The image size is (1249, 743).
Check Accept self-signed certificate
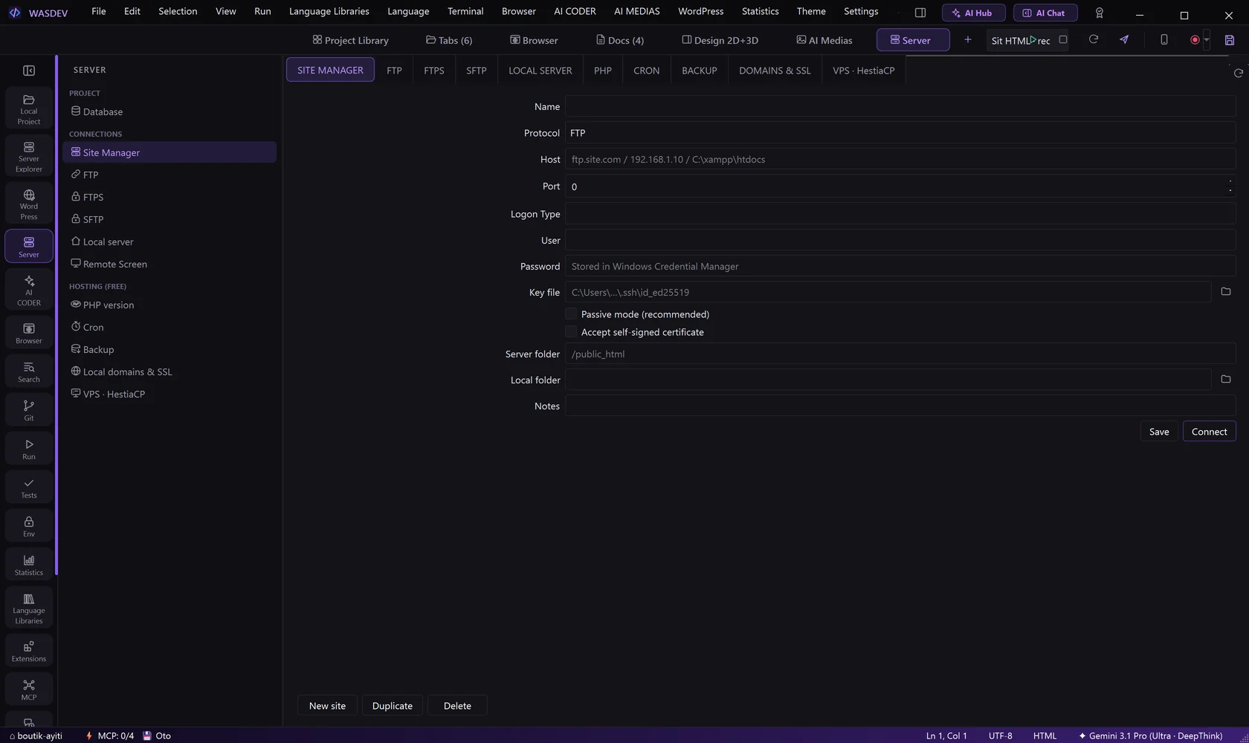tap(571, 332)
